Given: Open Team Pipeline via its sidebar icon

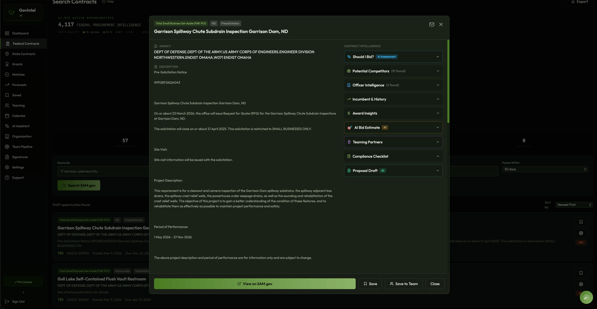Looking at the screenshot, I should [7, 147].
